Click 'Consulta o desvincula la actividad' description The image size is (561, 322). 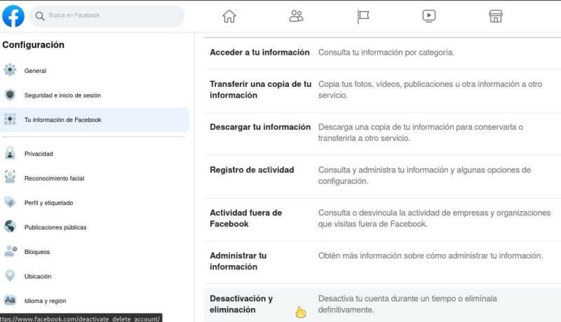434,219
